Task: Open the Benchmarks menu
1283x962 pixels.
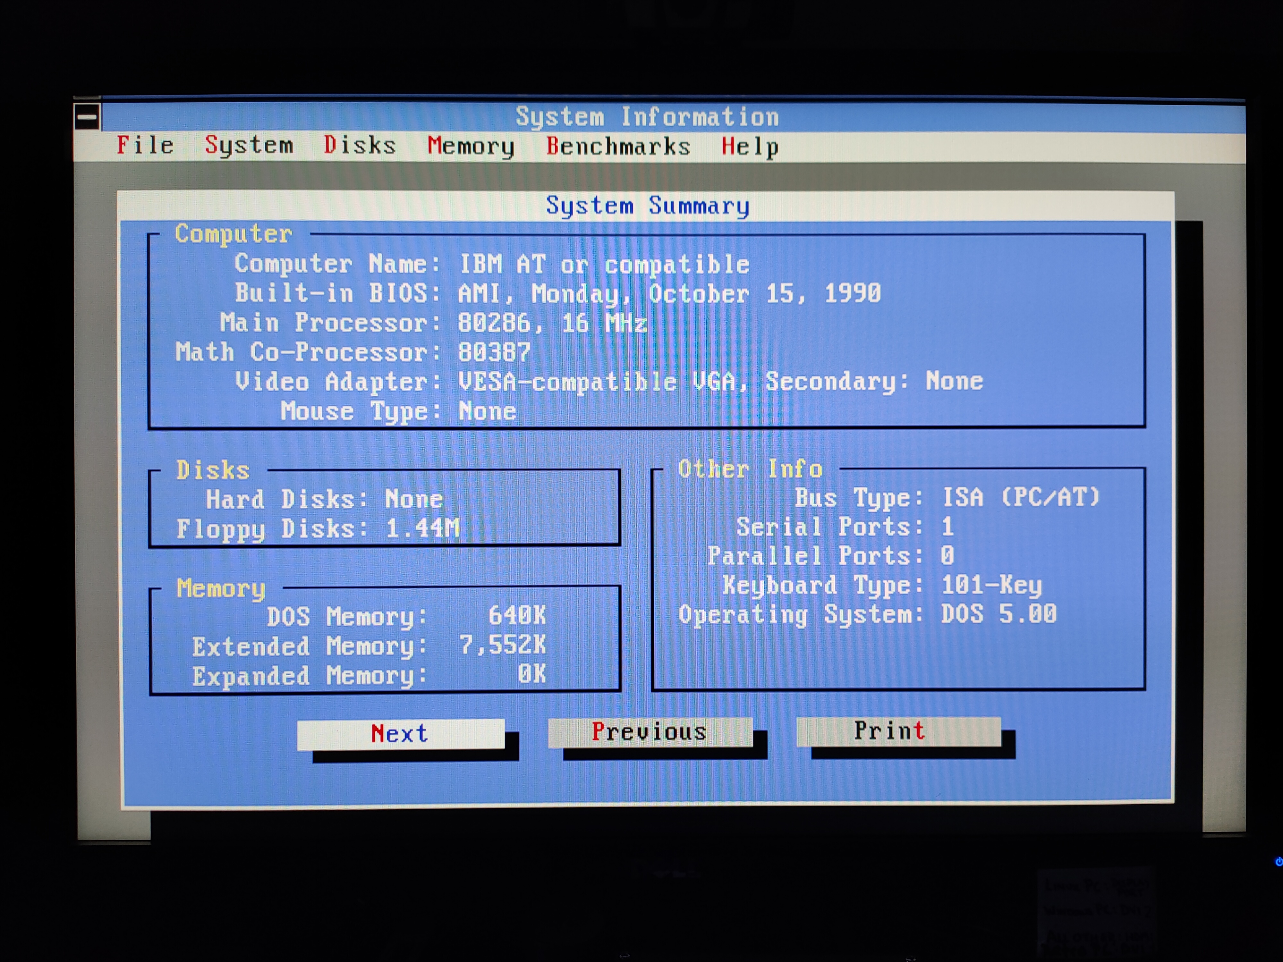Action: (x=618, y=146)
